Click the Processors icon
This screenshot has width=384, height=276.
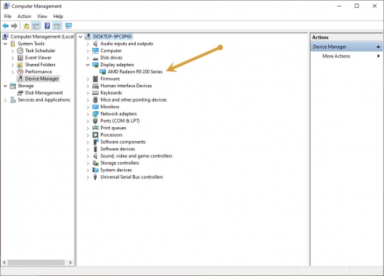click(x=95, y=135)
